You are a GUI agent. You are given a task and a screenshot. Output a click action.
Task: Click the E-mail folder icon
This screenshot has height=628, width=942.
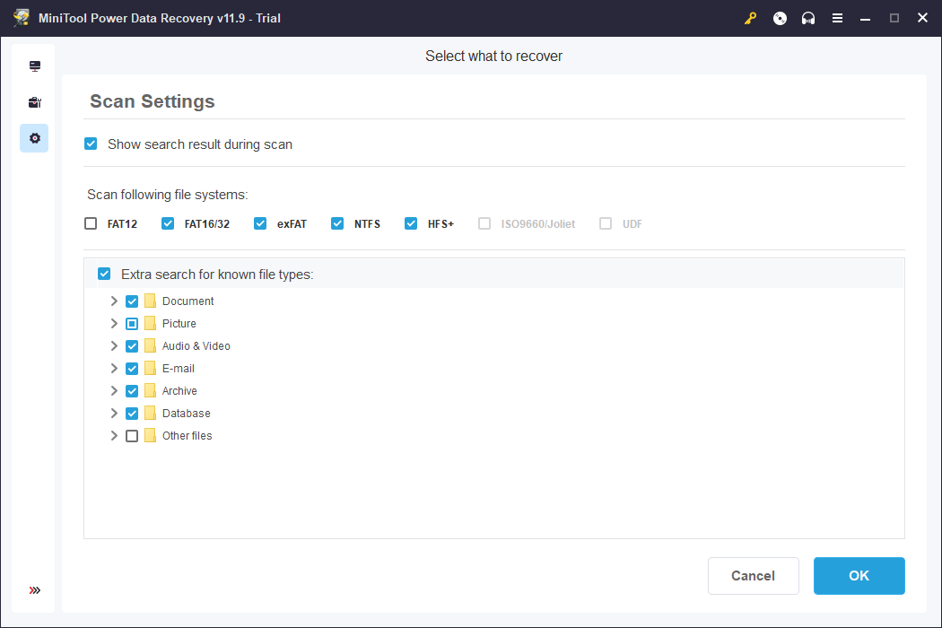click(150, 369)
